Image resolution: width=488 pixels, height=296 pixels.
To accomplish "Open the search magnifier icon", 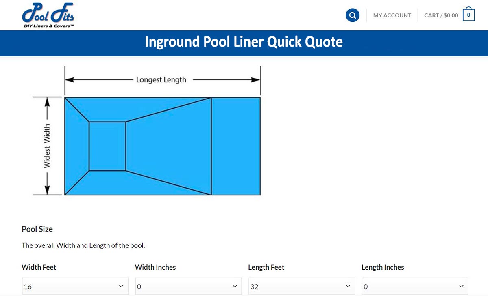I will point(352,15).
